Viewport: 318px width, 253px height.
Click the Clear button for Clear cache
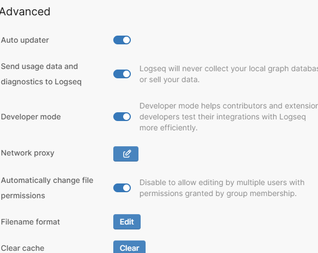coord(129,248)
